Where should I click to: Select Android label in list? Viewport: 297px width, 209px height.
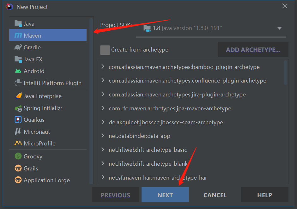pyautogui.click(x=34, y=71)
